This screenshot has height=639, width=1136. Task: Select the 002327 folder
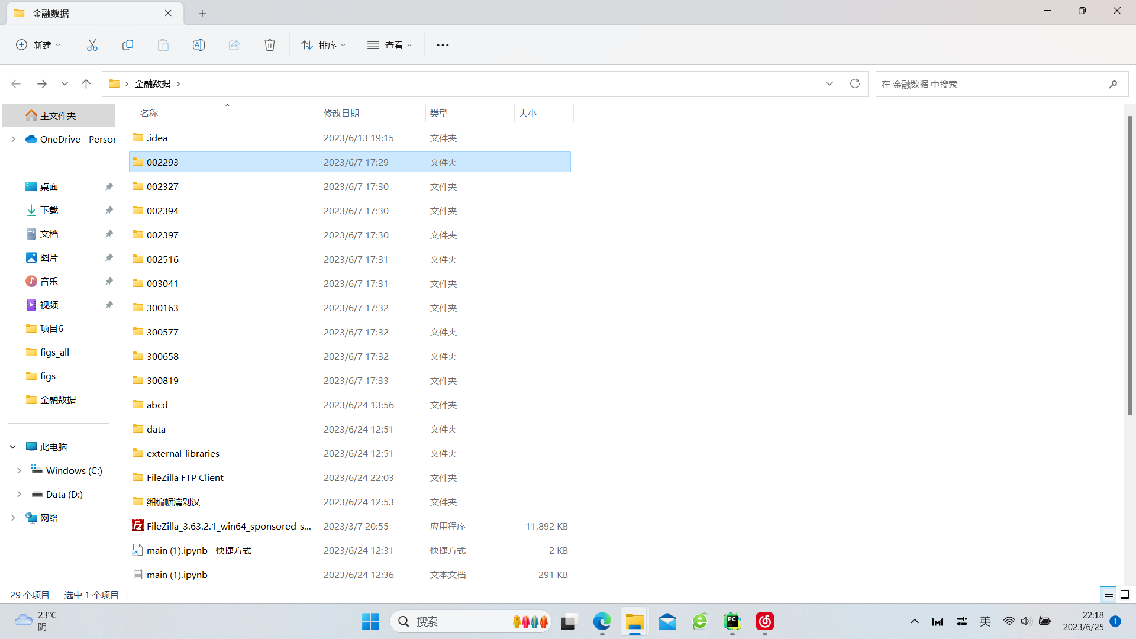tap(350, 186)
